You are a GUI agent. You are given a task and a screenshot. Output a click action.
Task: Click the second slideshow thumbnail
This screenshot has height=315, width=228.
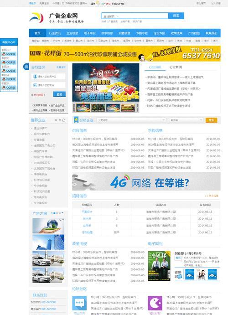point(98,108)
